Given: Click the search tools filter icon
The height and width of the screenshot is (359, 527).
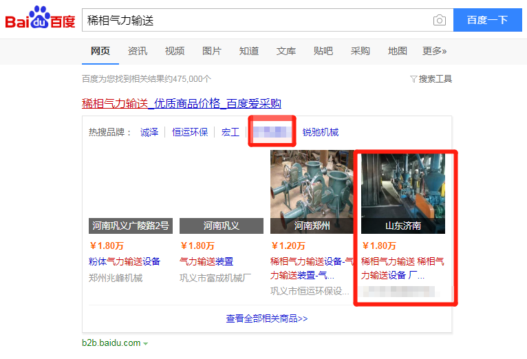Looking at the screenshot, I should tap(413, 79).
